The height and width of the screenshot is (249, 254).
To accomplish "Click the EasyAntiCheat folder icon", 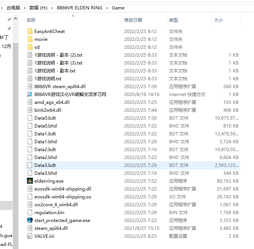I will tap(30, 31).
